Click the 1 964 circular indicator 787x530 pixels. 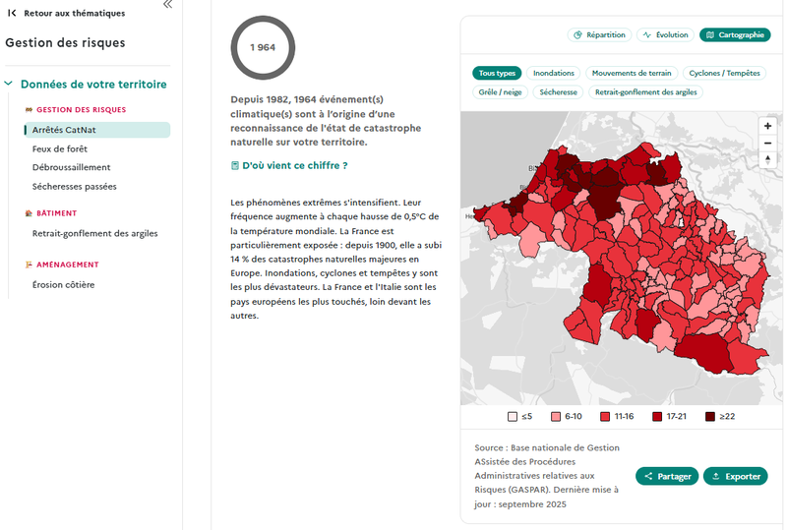(263, 47)
